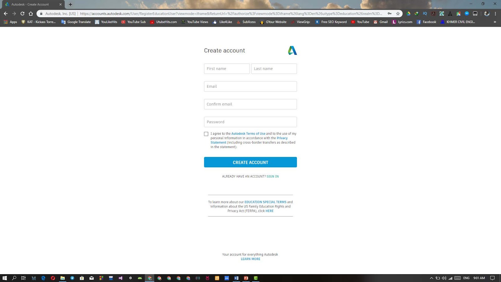
Task: Click the Adobe Acrobat browser extension
Action: click(x=433, y=13)
